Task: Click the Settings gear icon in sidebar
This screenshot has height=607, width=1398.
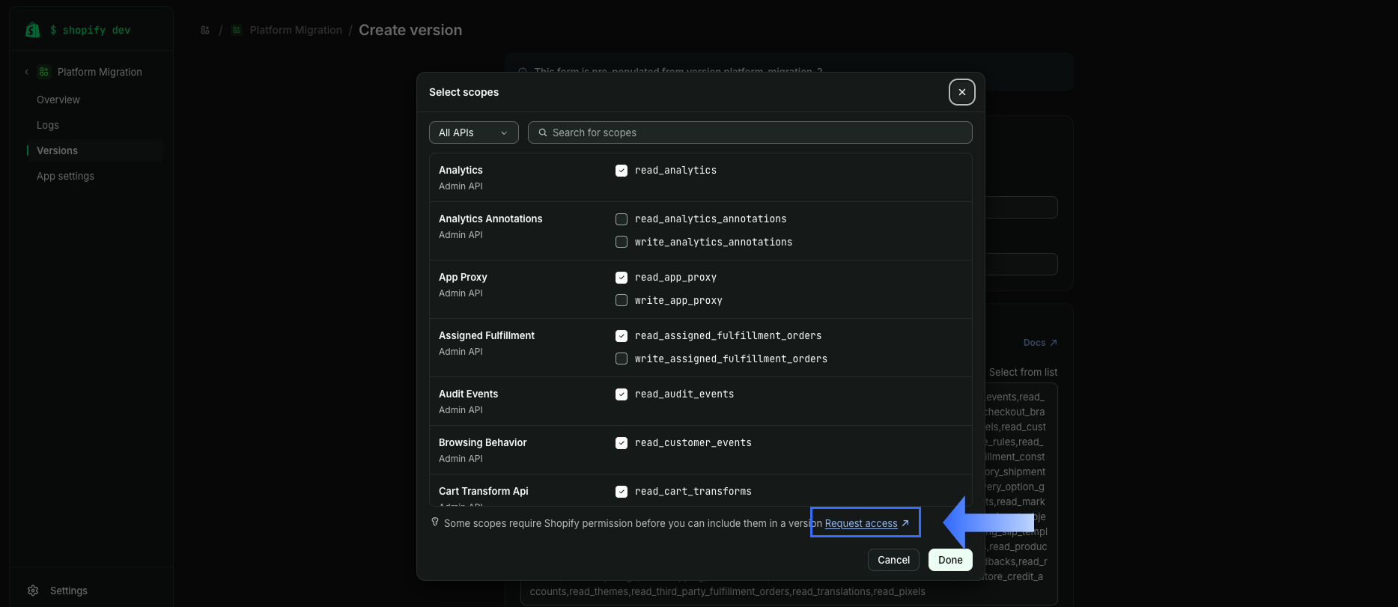Action: [x=33, y=591]
